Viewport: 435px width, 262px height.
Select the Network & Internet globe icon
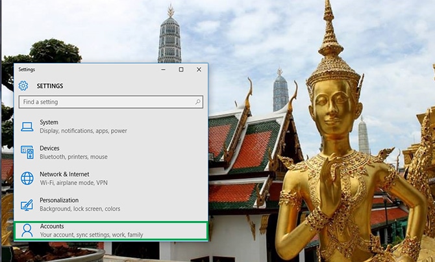[x=27, y=178]
